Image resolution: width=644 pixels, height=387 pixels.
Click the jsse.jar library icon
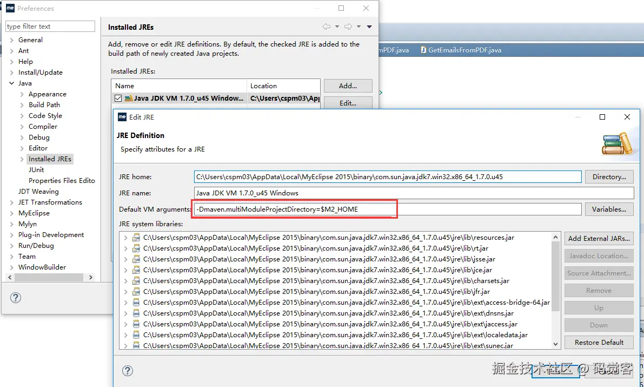(136, 259)
